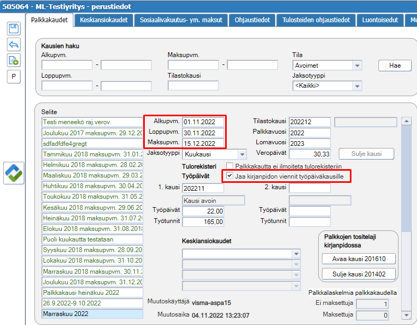Go to the Luontoisedut tab

(x=380, y=20)
